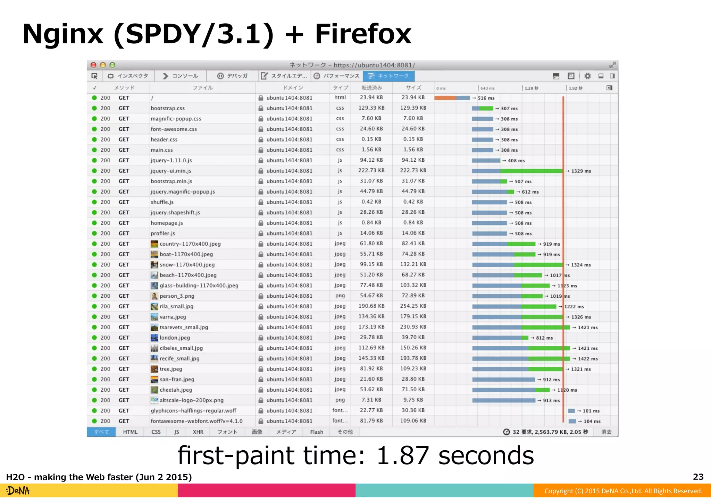
Task: Click the san-fran.jpeg thumbnail
Action: pyautogui.click(x=154, y=380)
